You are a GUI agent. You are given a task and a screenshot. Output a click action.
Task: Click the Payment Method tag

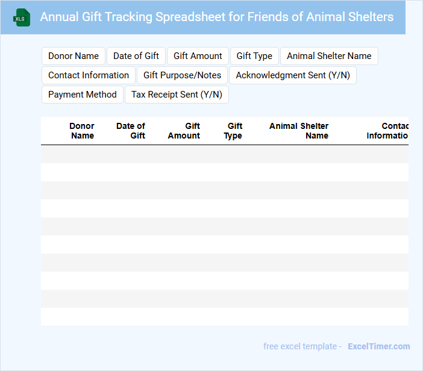coord(83,95)
